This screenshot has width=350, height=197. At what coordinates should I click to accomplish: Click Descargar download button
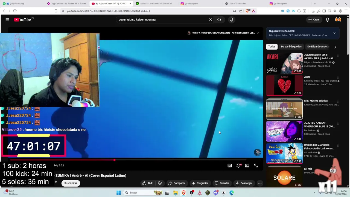point(244,183)
